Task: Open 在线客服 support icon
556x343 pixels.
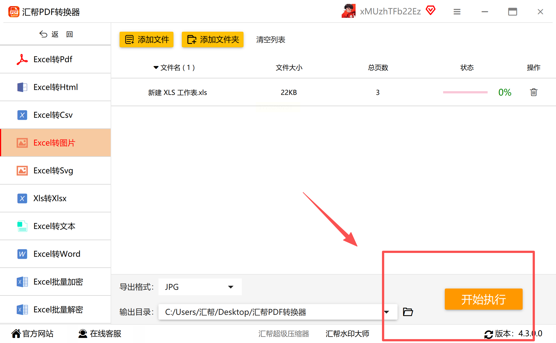Action: coord(83,334)
